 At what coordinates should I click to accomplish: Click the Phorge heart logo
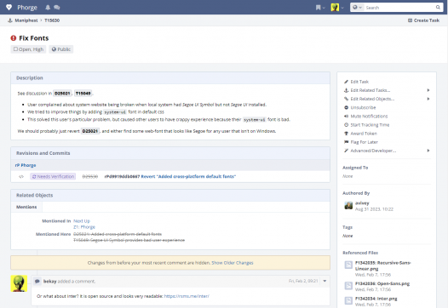point(9,8)
